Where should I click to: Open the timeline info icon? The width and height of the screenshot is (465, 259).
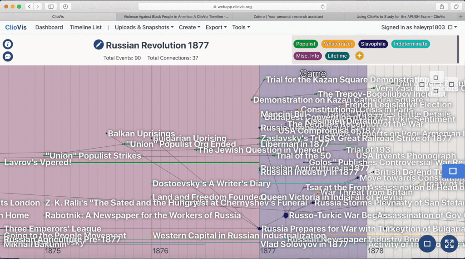coord(8,44)
